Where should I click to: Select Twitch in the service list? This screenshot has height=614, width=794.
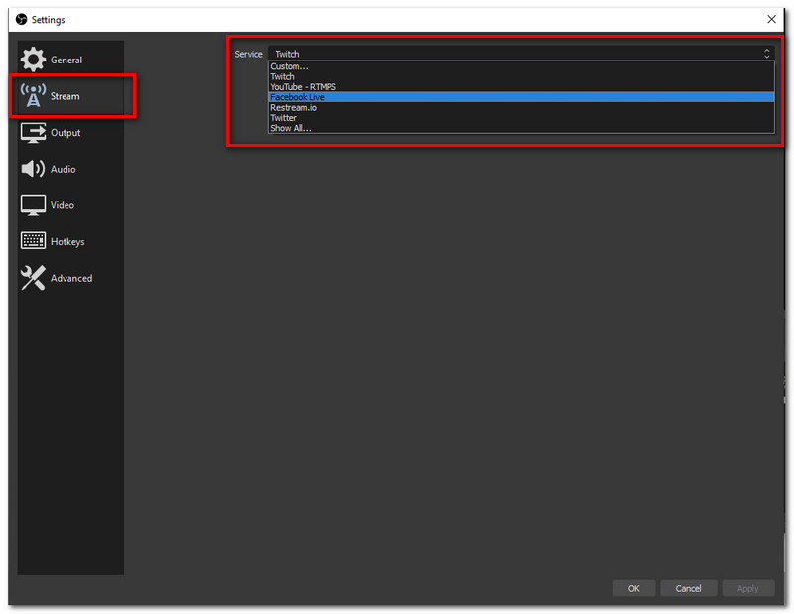tap(521, 77)
